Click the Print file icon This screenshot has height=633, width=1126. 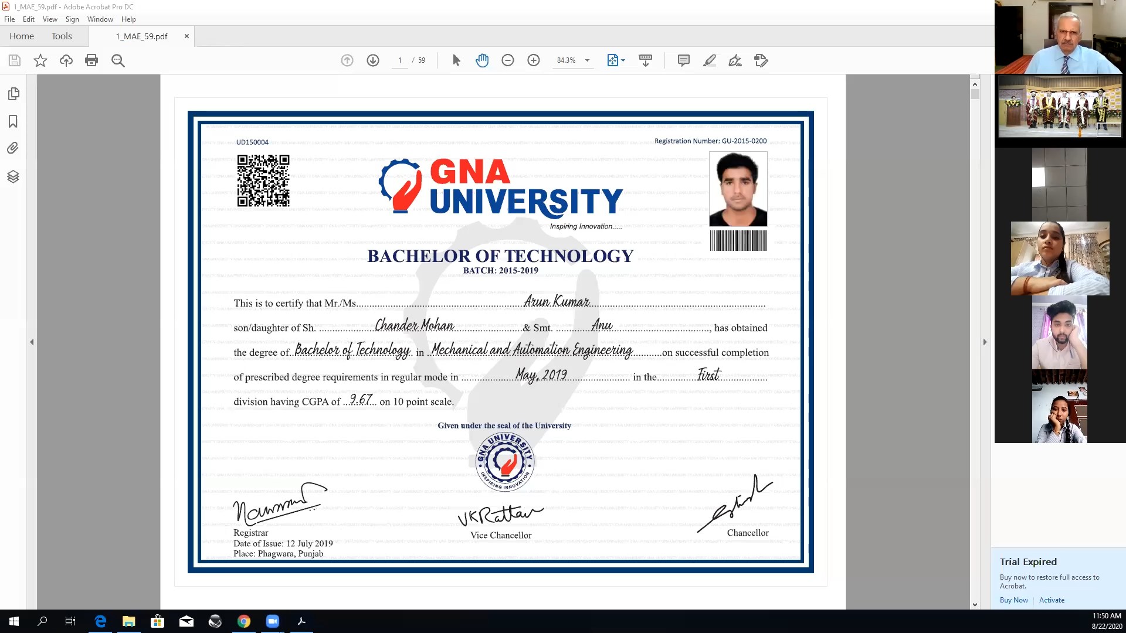tap(91, 60)
